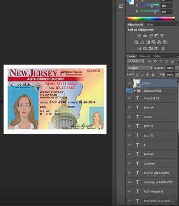Select the $122.02 layer name
Viewport: 179px width, 206px height.
[148, 136]
